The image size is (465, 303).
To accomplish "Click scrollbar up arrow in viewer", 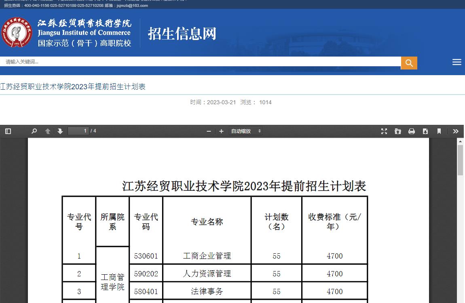I will point(460,141).
